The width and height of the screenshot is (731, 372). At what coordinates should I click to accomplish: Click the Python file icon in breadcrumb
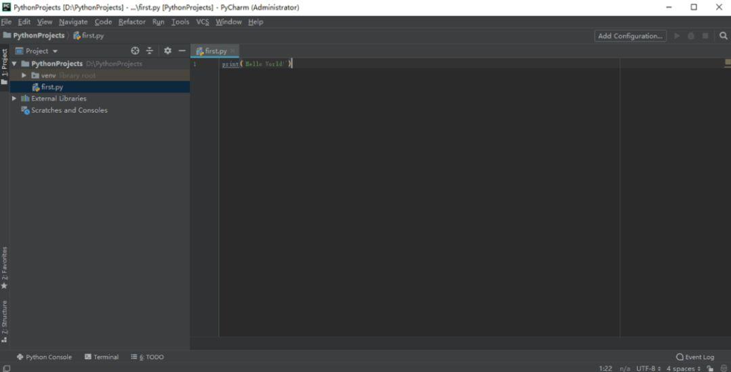(x=77, y=35)
